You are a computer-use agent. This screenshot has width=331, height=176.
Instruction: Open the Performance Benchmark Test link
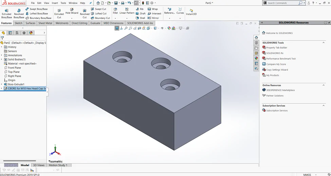click(x=279, y=58)
